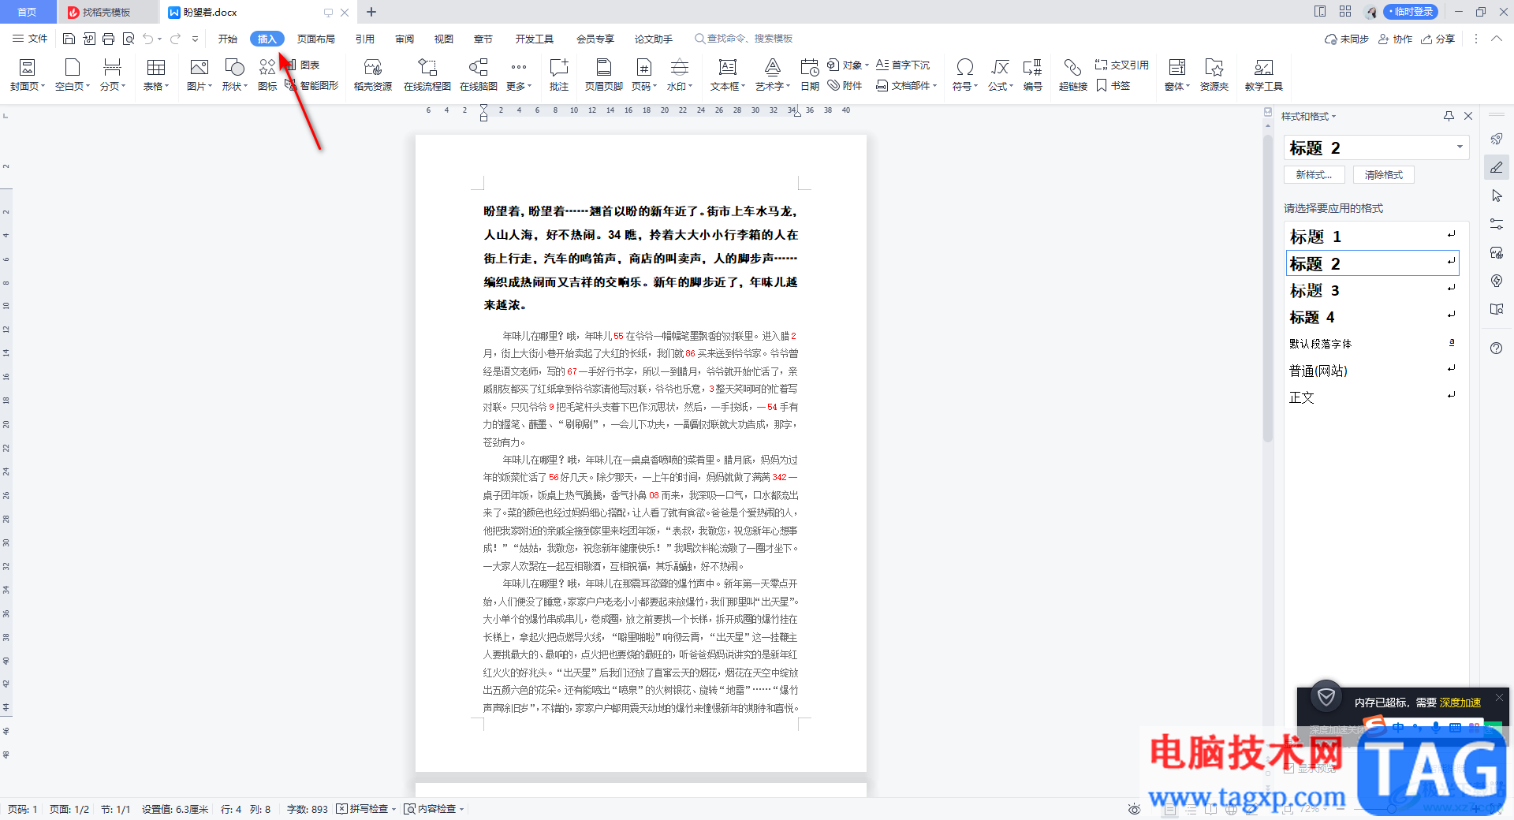Open header and footer (页眉页脚)
Image resolution: width=1514 pixels, height=820 pixels.
tap(604, 75)
